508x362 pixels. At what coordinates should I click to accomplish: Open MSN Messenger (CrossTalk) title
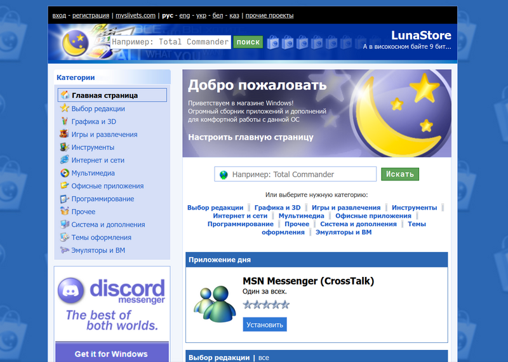pyautogui.click(x=308, y=281)
